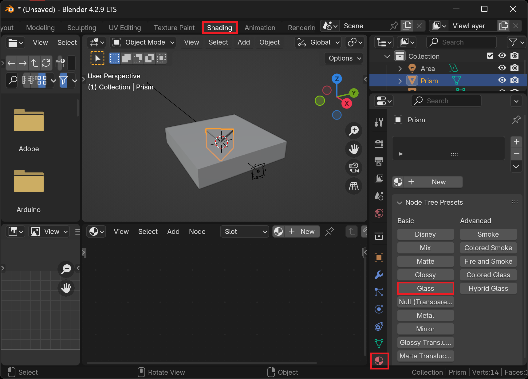Expand the Prism item in outliner
Image resolution: width=528 pixels, height=379 pixels.
click(400, 81)
